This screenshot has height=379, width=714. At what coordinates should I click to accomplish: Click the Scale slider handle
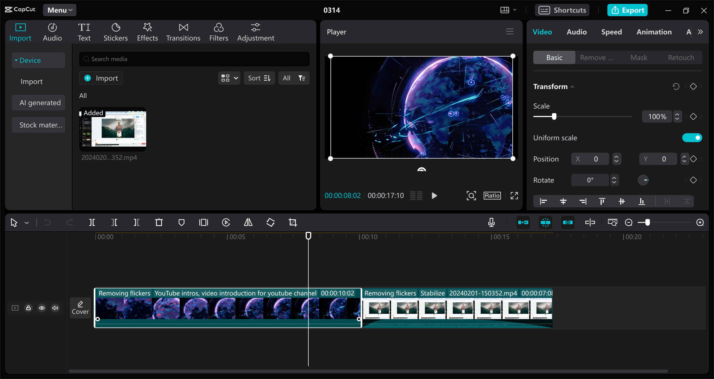[554, 116]
